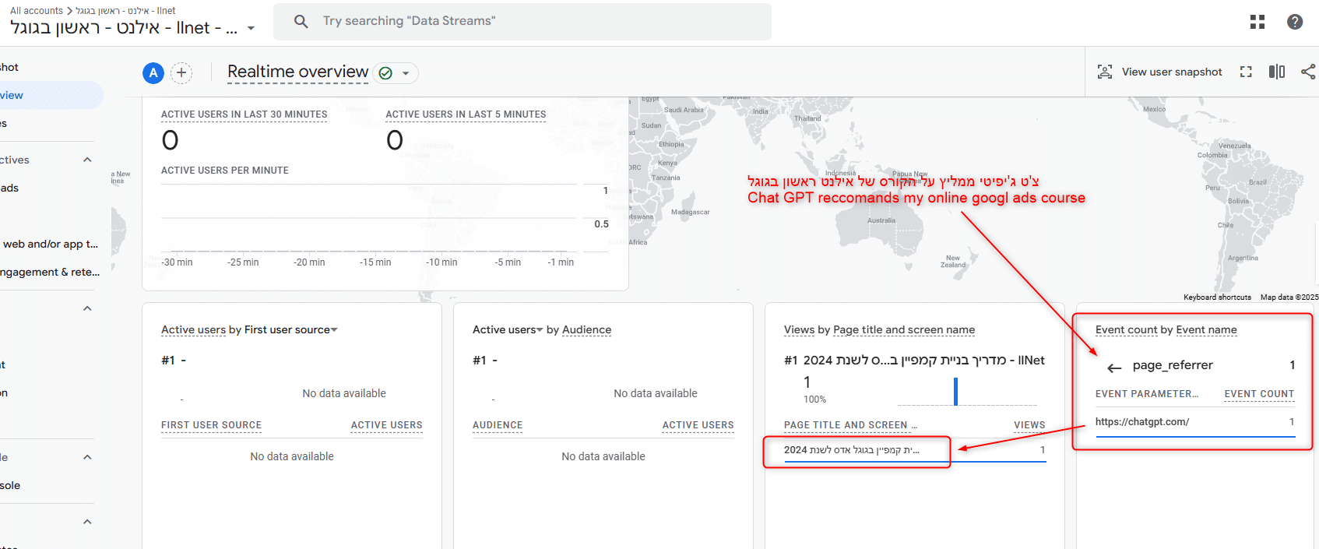Viewport: 1319px width, 549px height.
Task: Click 'ACTIVE USERS IN LAST 30 MINUTES' label
Action: coord(244,114)
